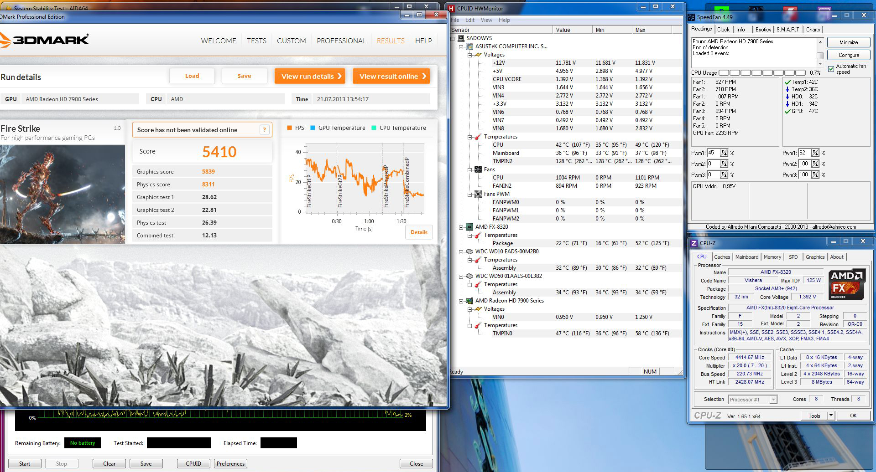Click the green check icon next to Temp1 in SpeedFan
The width and height of the screenshot is (876, 472).
(787, 82)
